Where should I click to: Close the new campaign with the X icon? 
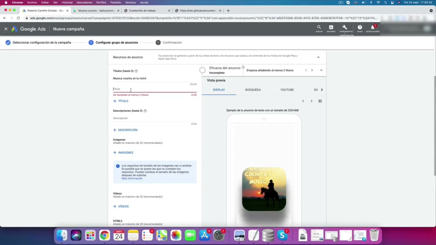6,29
